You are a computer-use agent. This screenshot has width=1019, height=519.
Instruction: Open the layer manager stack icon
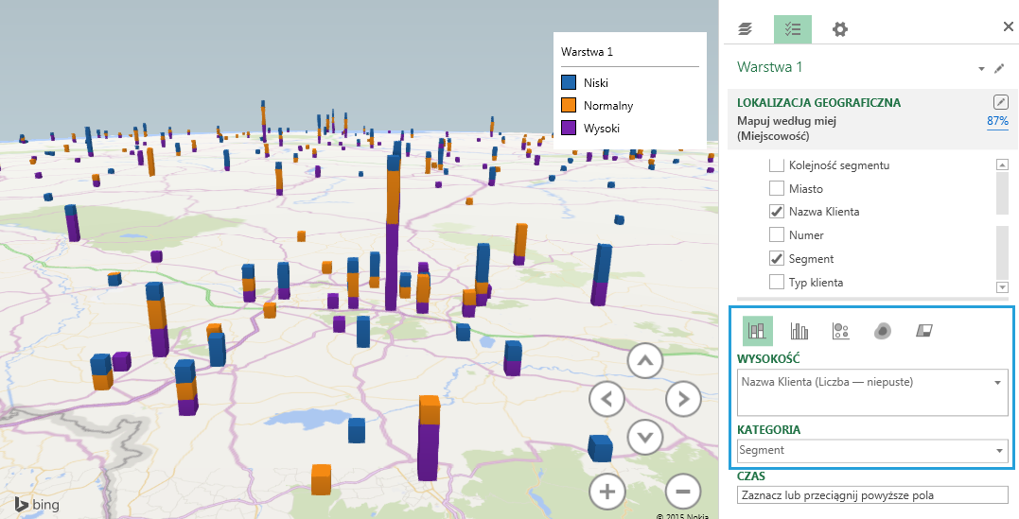(x=746, y=29)
